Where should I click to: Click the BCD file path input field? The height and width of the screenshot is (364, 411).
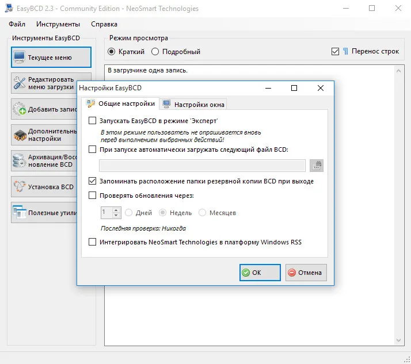[202, 166]
